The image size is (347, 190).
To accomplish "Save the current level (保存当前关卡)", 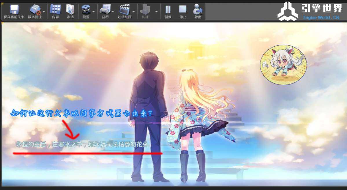I will [x=14, y=12].
